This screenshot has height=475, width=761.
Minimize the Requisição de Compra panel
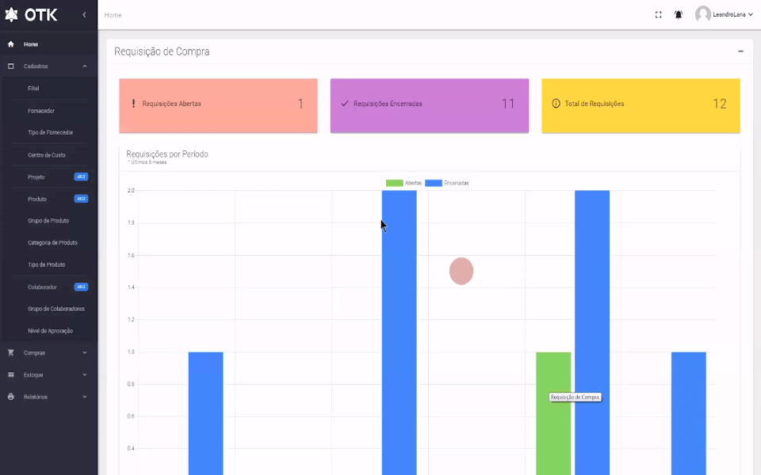(x=740, y=51)
